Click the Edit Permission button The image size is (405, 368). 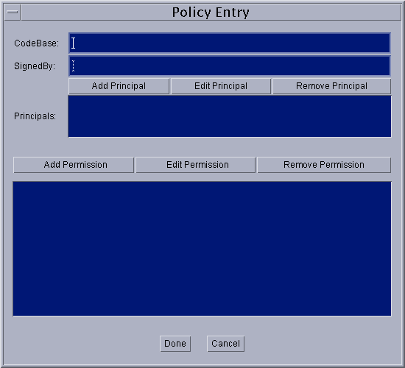(196, 165)
